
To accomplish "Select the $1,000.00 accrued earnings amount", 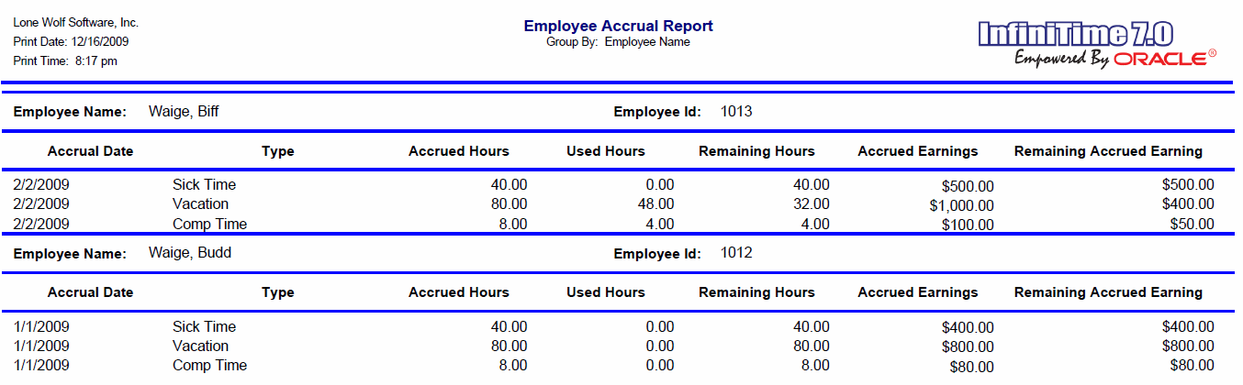I will (x=961, y=205).
